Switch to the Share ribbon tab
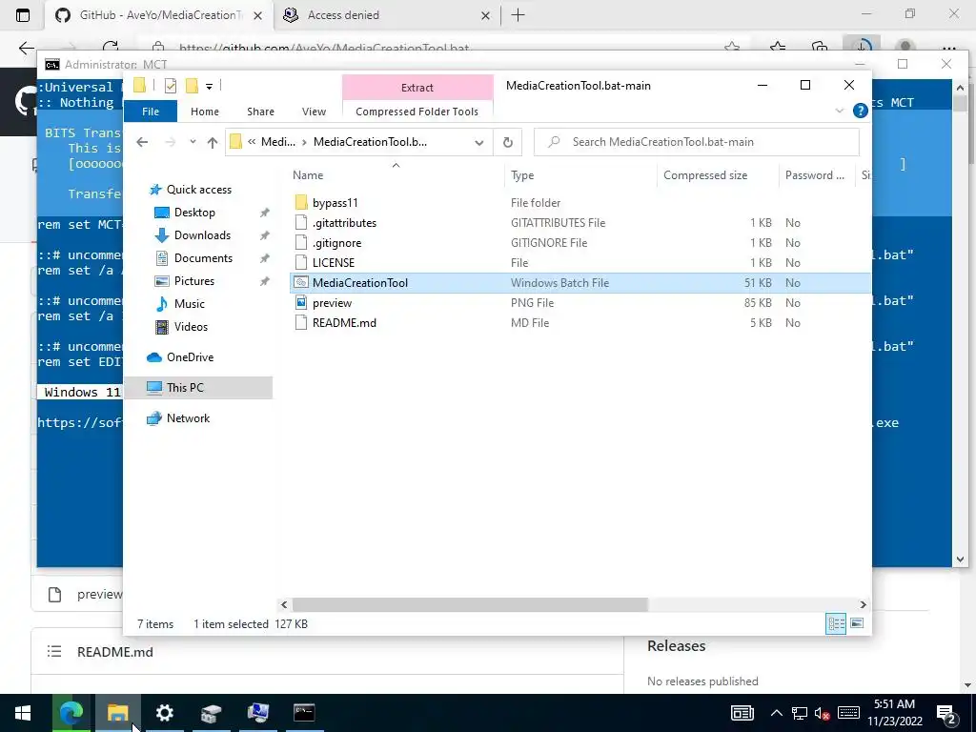This screenshot has width=976, height=732. (x=260, y=112)
